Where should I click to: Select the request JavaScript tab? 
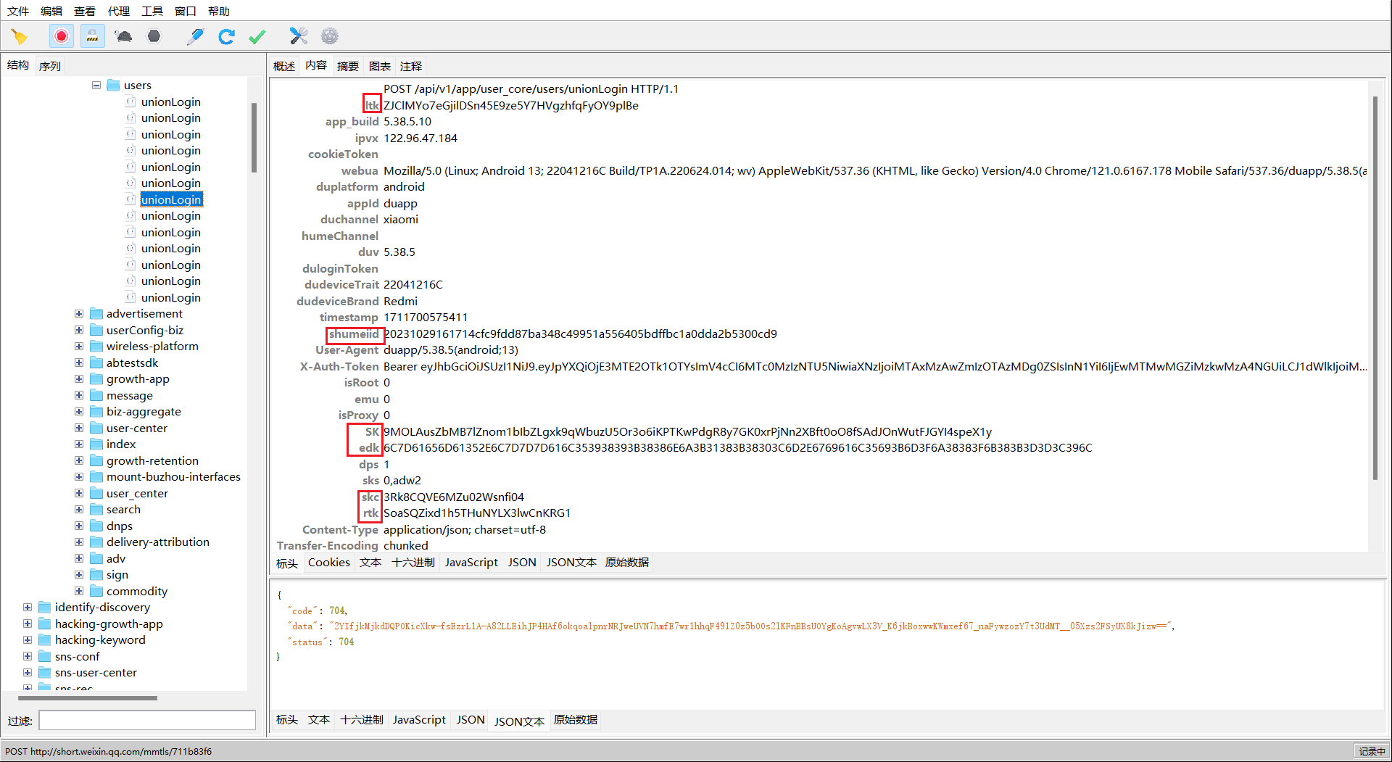pos(471,563)
